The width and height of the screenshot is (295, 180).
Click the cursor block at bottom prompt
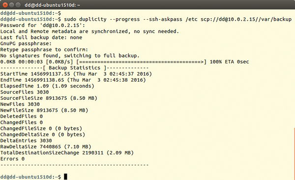65,177
